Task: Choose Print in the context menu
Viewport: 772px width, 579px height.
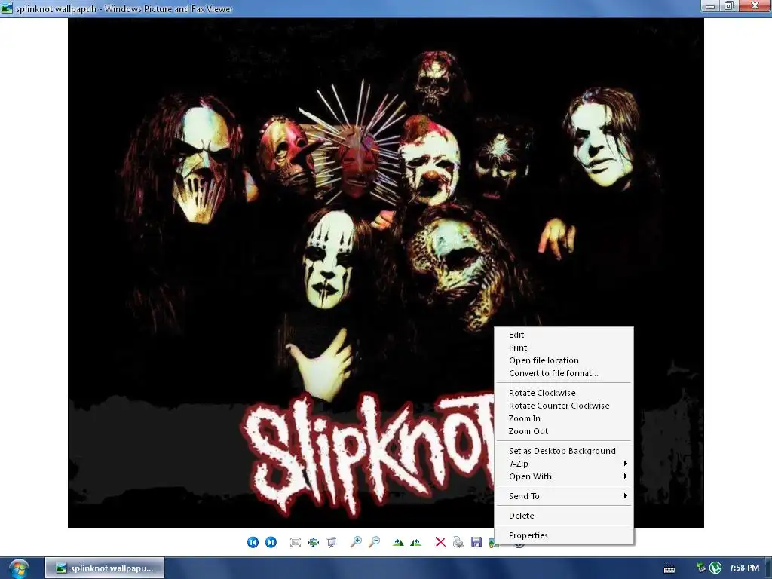Action: (564, 348)
